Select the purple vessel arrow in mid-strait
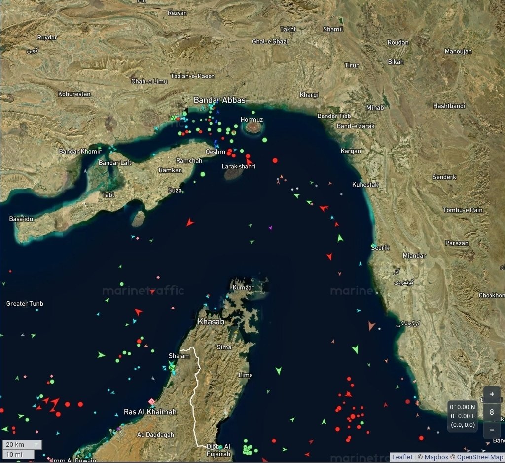505x463 pixels. coord(270,228)
